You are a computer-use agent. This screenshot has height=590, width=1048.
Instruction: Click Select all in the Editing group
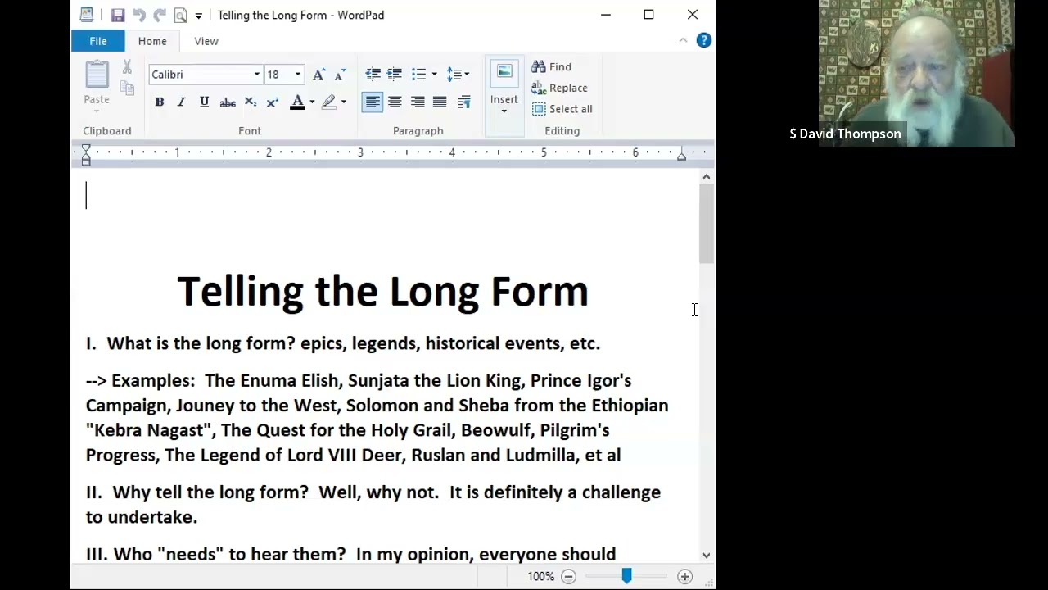562,109
